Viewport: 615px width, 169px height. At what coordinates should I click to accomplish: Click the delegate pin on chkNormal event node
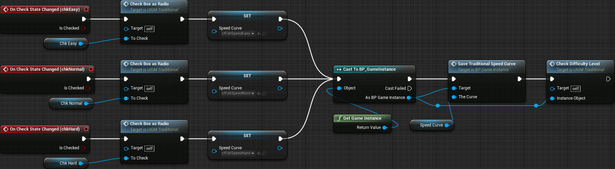pyautogui.click(x=91, y=69)
